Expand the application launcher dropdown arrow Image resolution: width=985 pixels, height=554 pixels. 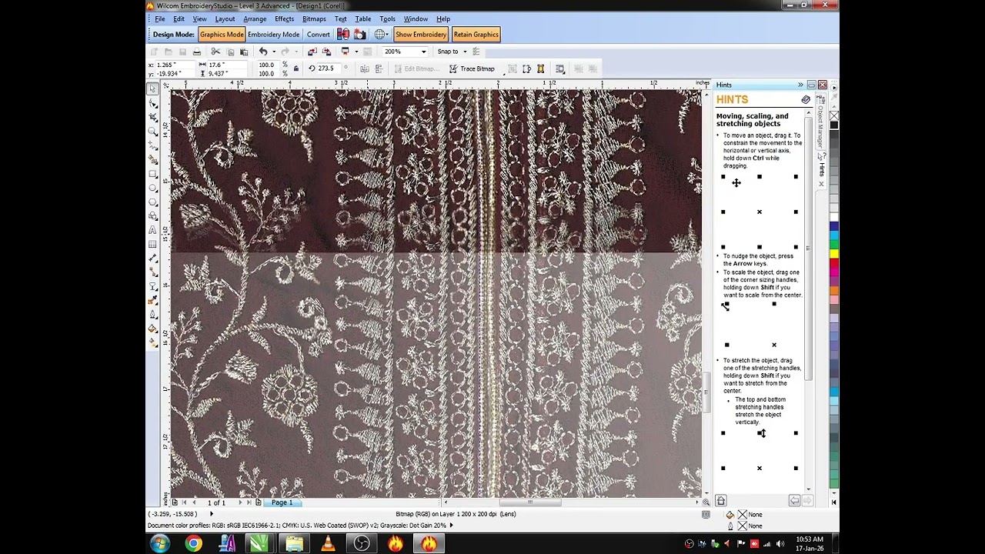[x=356, y=52]
